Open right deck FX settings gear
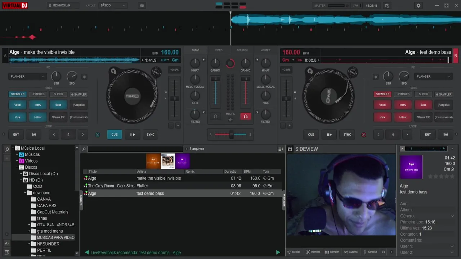 376,77
